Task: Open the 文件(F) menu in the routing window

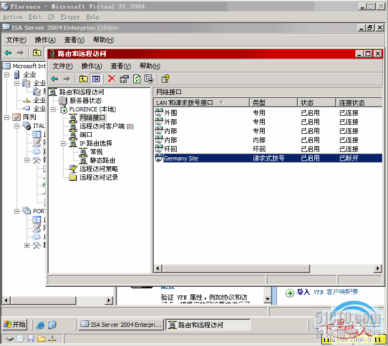Action: [62, 66]
